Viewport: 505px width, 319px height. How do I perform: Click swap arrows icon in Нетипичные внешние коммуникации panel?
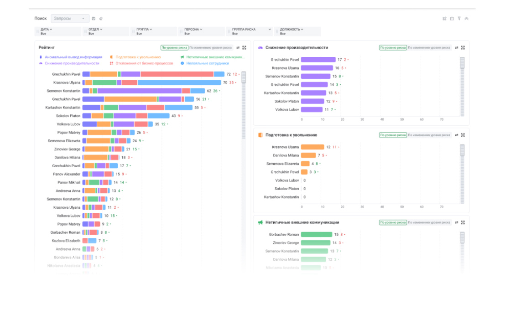456,222
